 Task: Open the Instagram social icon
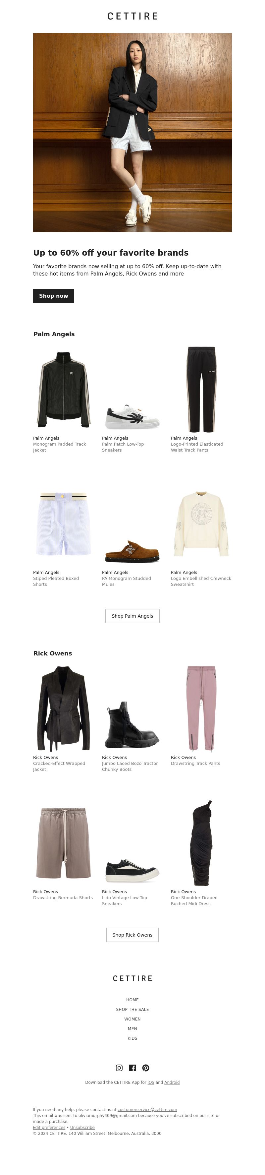[x=119, y=1067]
